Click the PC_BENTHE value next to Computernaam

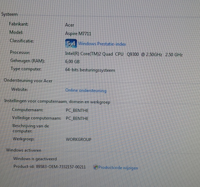[77, 110]
